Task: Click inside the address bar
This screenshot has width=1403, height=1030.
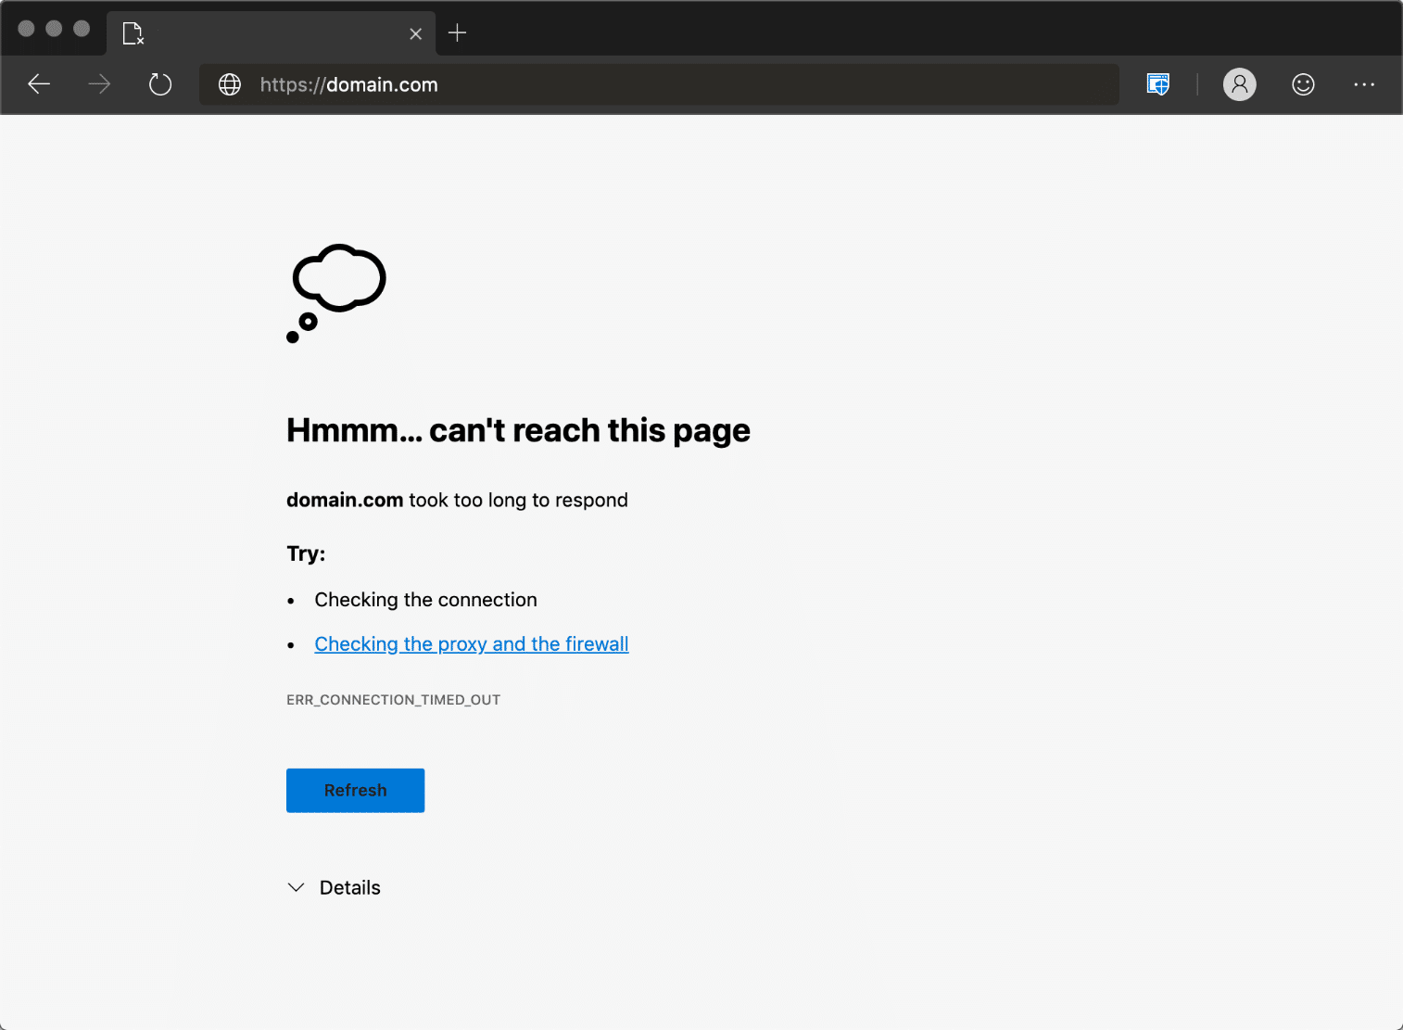Action: (649, 84)
